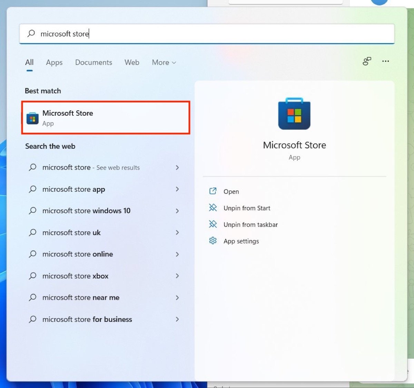Expand chevron for 'microsoft store online'
Screen dimensions: 414x388
177,254
